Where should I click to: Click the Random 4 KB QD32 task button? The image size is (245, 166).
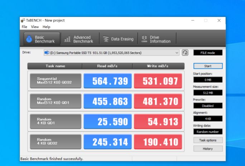[x=56, y=142]
